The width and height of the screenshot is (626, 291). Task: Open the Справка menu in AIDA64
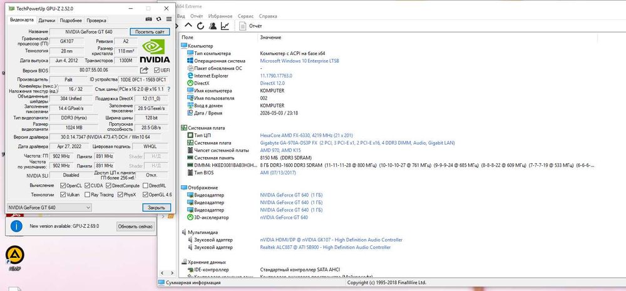point(268,16)
